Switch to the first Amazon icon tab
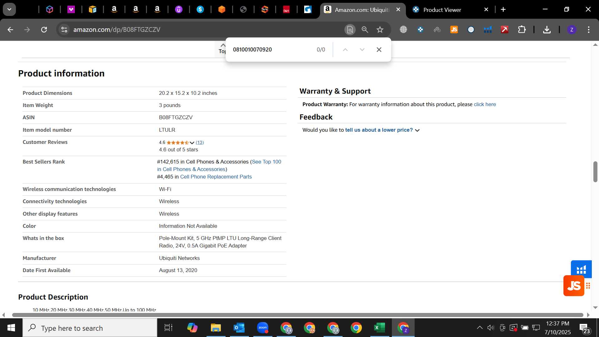This screenshot has height=337, width=599. 114,10
